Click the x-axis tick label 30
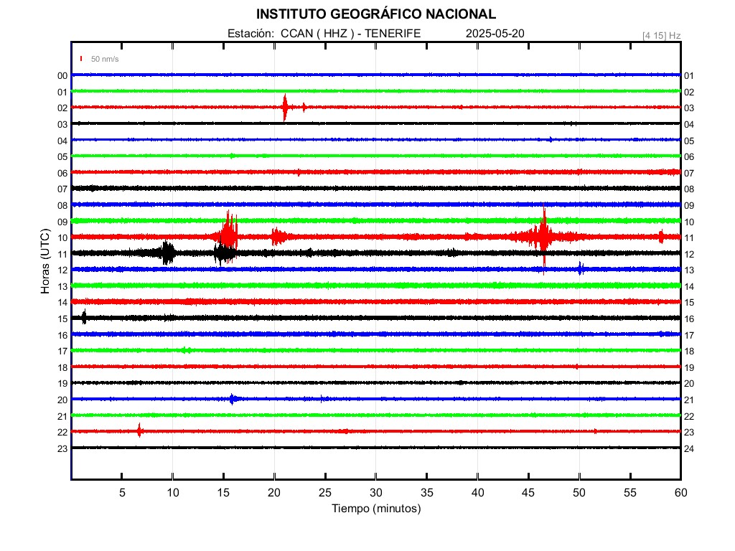The image size is (735, 551). tap(376, 492)
